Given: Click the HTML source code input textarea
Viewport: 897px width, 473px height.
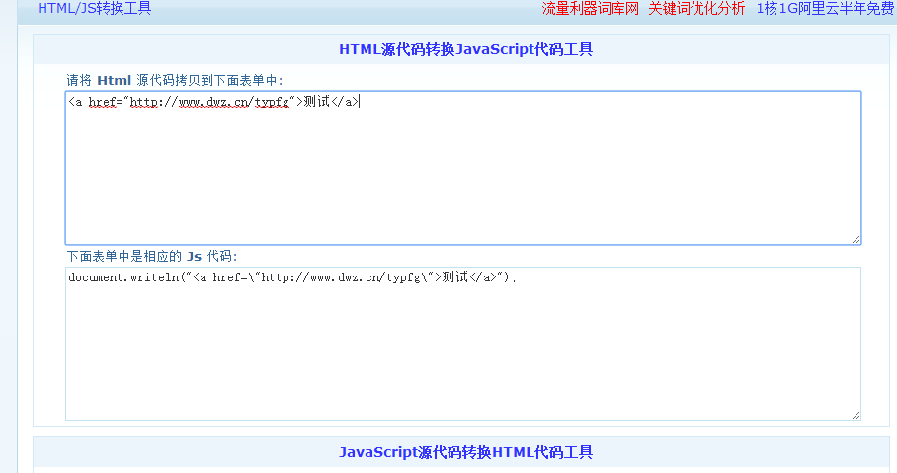Looking at the screenshot, I should (463, 168).
